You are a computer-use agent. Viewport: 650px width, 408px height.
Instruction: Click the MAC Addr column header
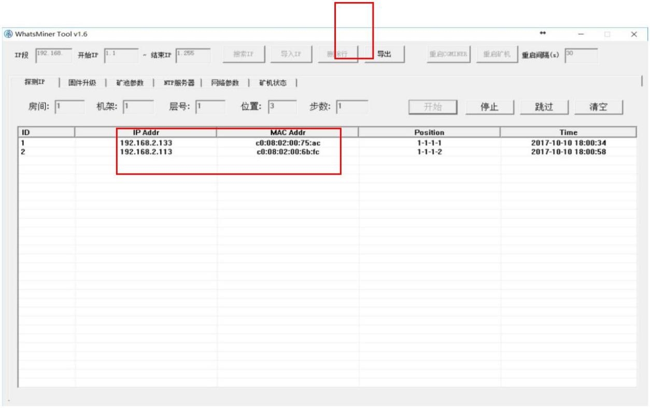click(288, 132)
